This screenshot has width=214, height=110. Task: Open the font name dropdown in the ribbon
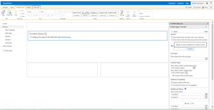tap(34, 12)
